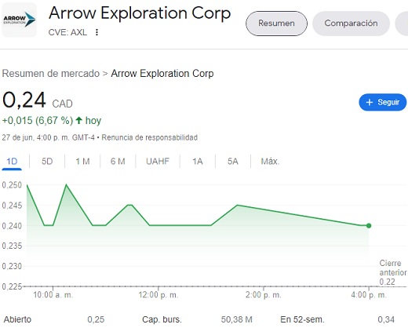Click the +0,015 (6,67 %) change text
Viewport: 408px width, 328px height.
click(x=38, y=121)
